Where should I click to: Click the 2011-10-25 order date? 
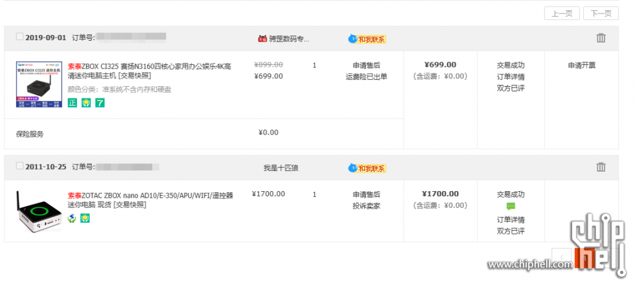click(46, 166)
